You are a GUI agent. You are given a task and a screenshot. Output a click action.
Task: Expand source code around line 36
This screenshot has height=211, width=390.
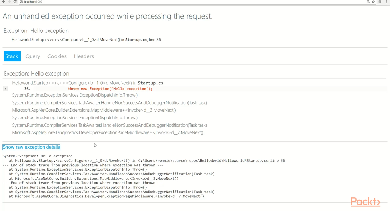[6, 89]
